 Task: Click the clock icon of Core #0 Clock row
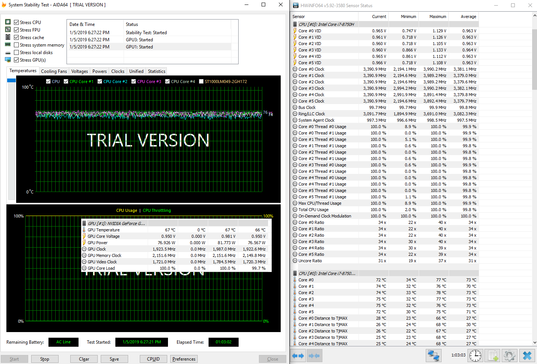(x=295, y=69)
